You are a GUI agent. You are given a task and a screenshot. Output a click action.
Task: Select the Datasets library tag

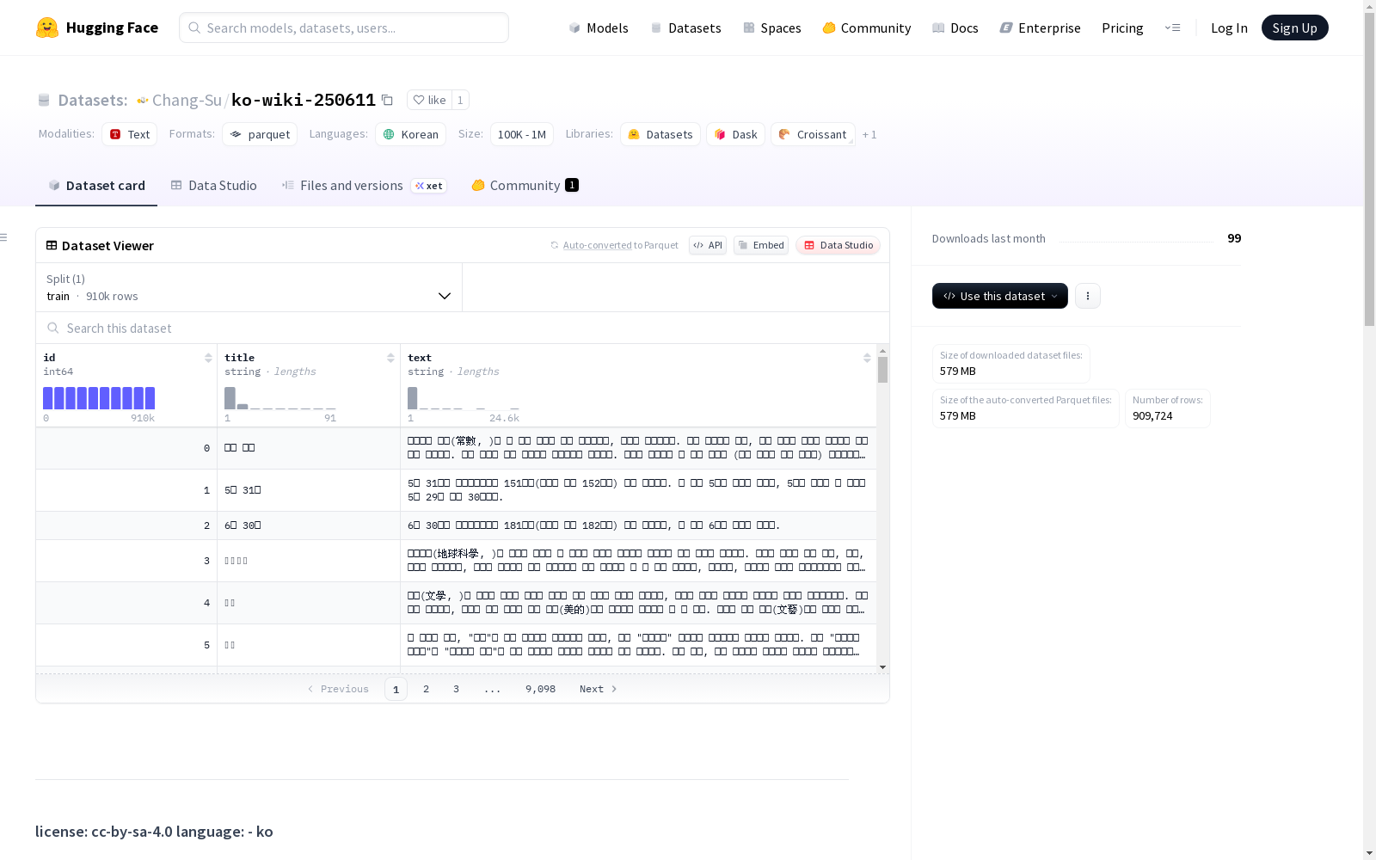tap(660, 134)
